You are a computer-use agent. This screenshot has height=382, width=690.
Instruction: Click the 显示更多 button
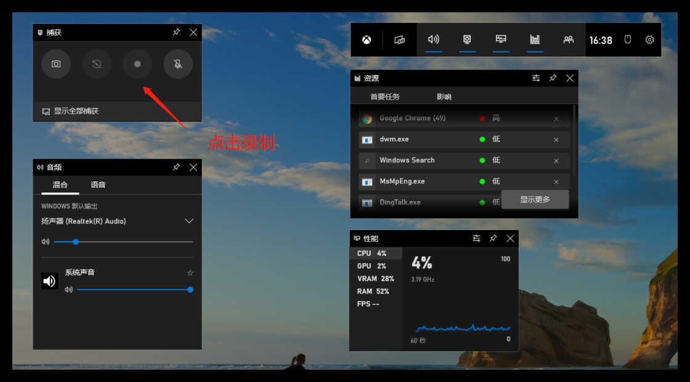click(535, 199)
